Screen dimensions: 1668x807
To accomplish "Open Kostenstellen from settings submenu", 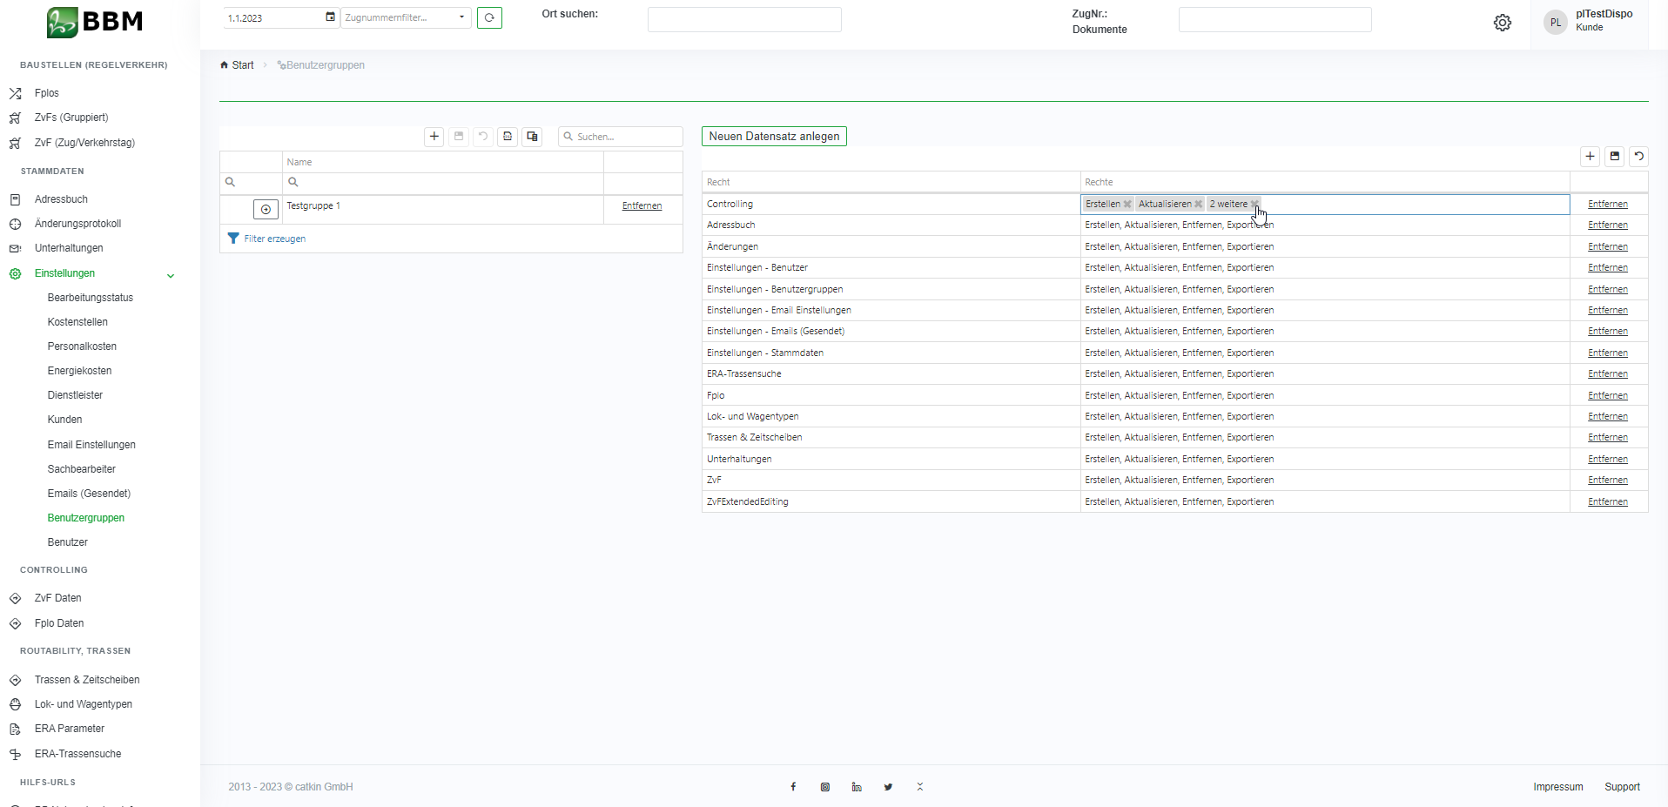I will coord(77,322).
